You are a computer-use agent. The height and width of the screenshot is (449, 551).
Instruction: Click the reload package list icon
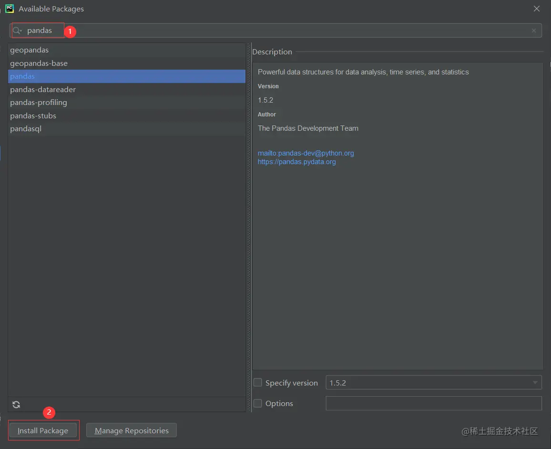(x=16, y=405)
